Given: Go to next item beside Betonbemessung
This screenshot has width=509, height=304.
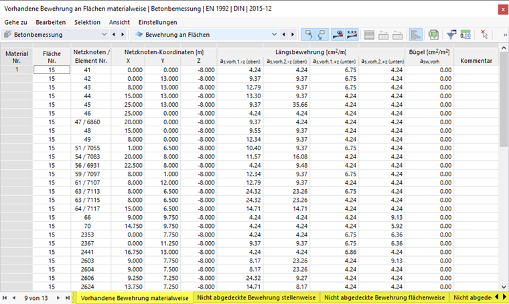Looking at the screenshot, I should point(123,34).
